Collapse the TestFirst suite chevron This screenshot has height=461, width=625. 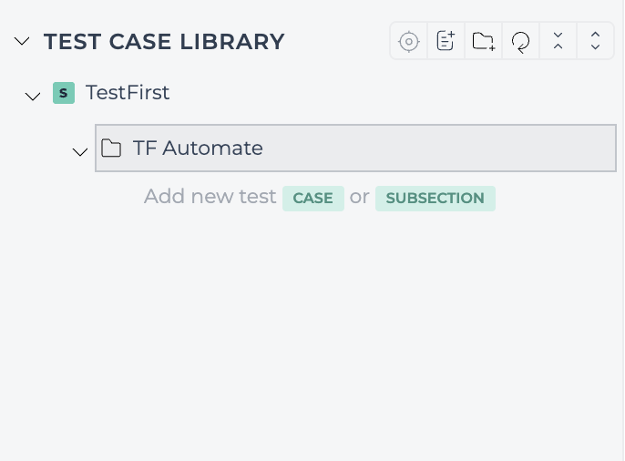coord(33,96)
